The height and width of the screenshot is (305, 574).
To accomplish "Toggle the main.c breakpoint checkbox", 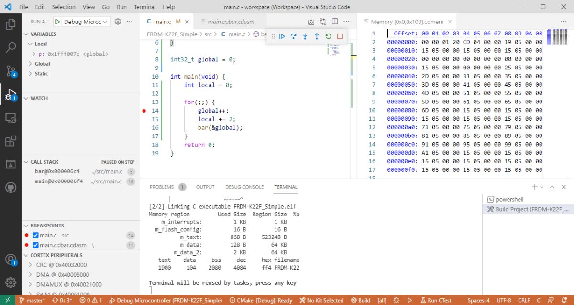I will (35, 235).
